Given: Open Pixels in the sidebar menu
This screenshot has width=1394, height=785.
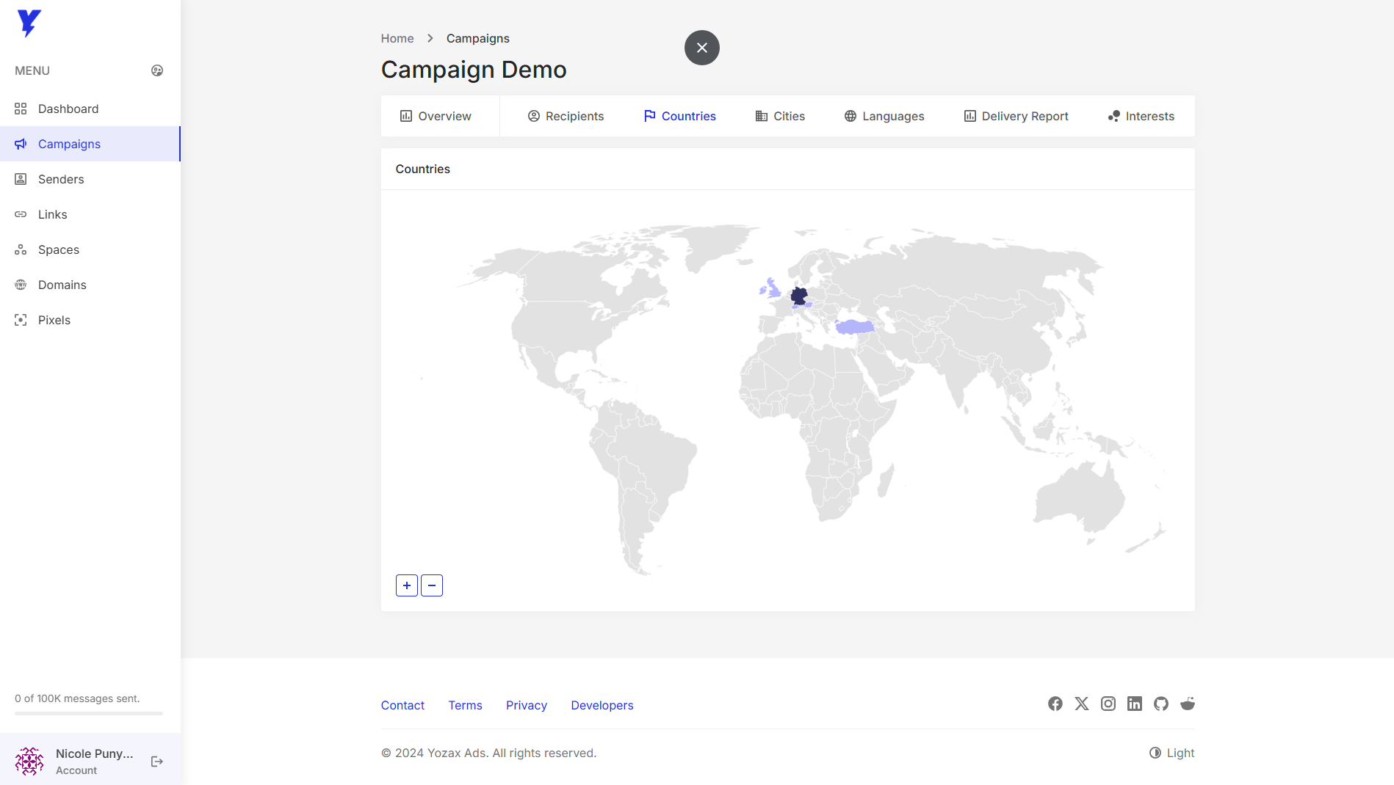Looking at the screenshot, I should [x=54, y=320].
